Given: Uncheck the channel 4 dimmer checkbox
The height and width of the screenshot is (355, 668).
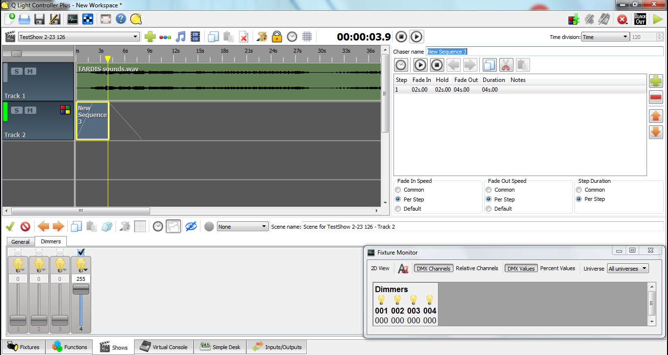Looking at the screenshot, I should [81, 252].
